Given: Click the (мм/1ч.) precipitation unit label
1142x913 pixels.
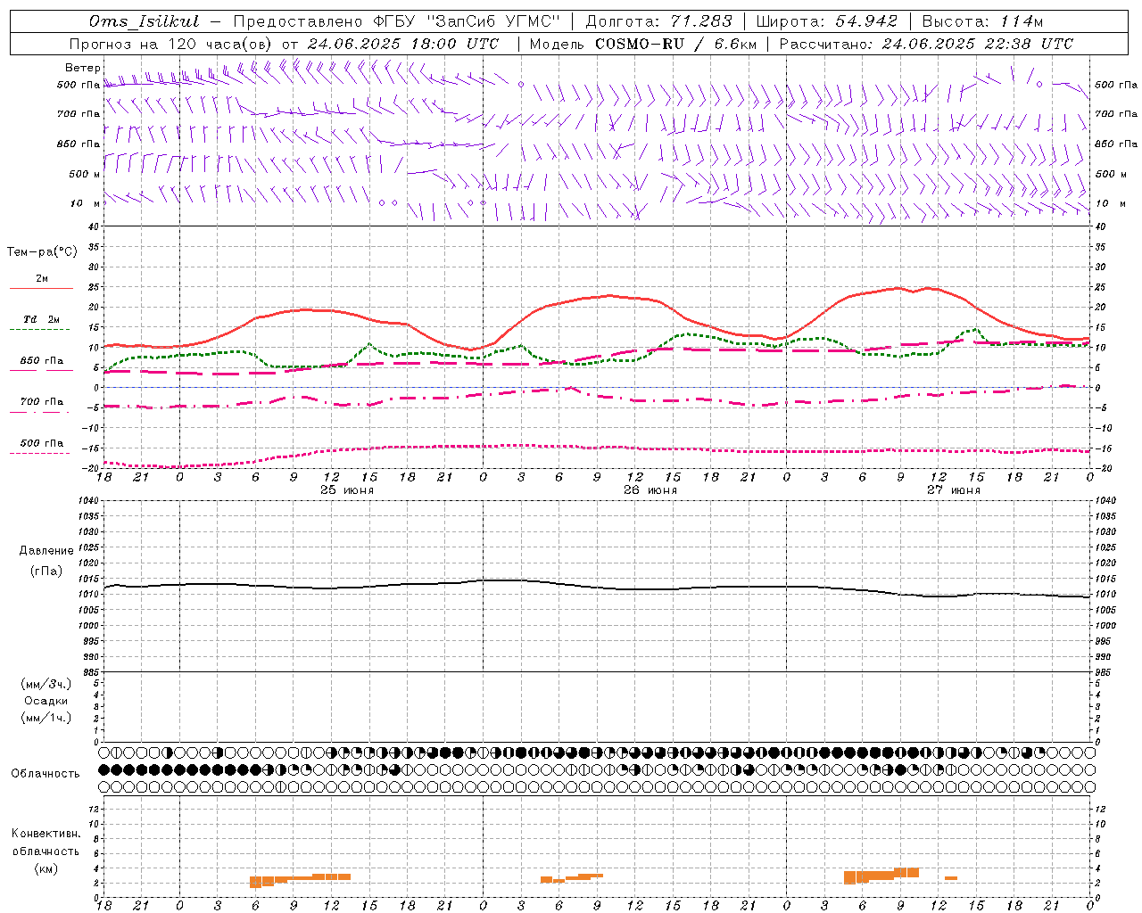Looking at the screenshot, I should pos(46,718).
